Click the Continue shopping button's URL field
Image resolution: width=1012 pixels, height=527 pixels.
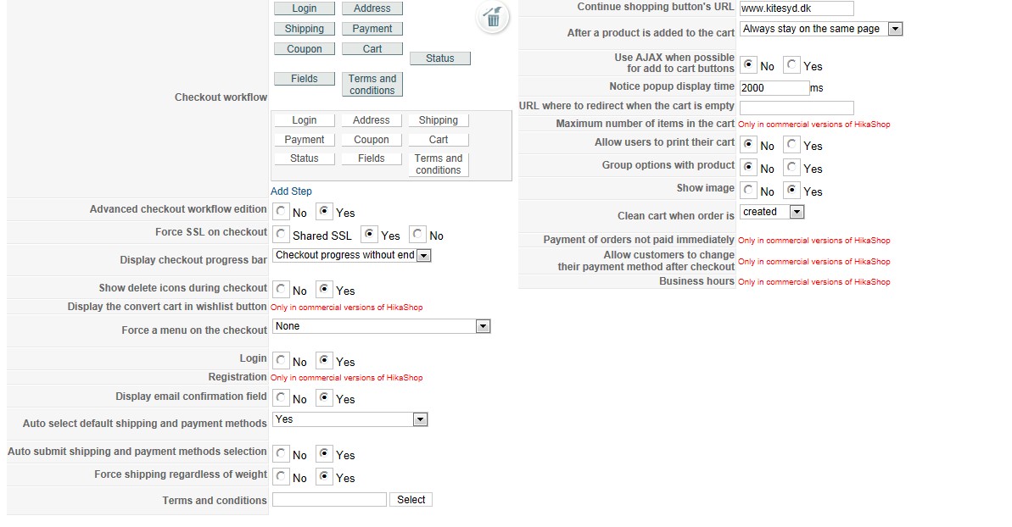(797, 8)
